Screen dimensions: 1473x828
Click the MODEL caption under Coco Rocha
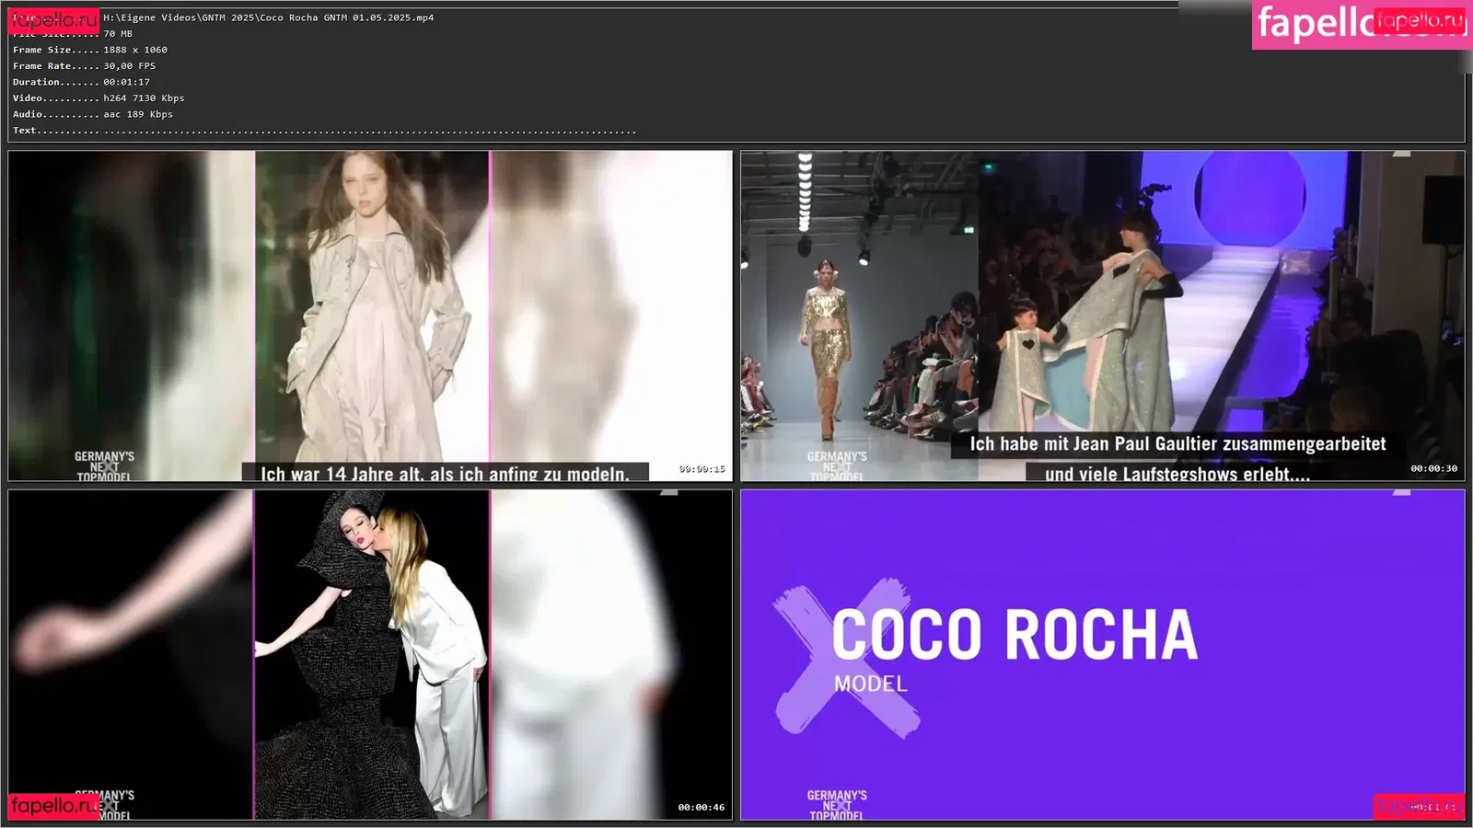(x=870, y=684)
